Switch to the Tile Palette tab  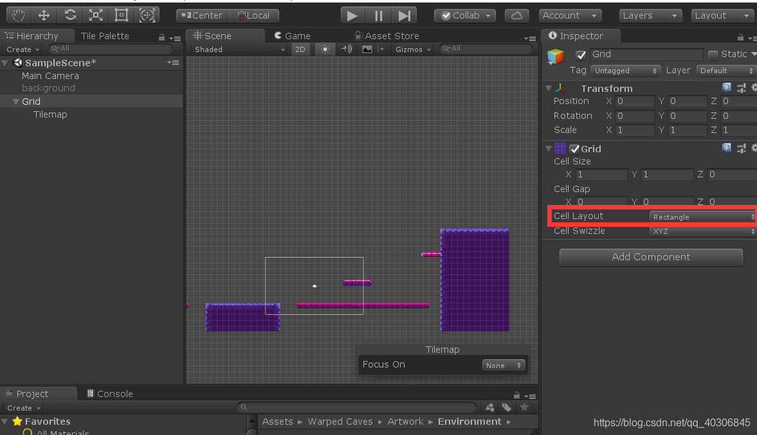[x=105, y=36]
